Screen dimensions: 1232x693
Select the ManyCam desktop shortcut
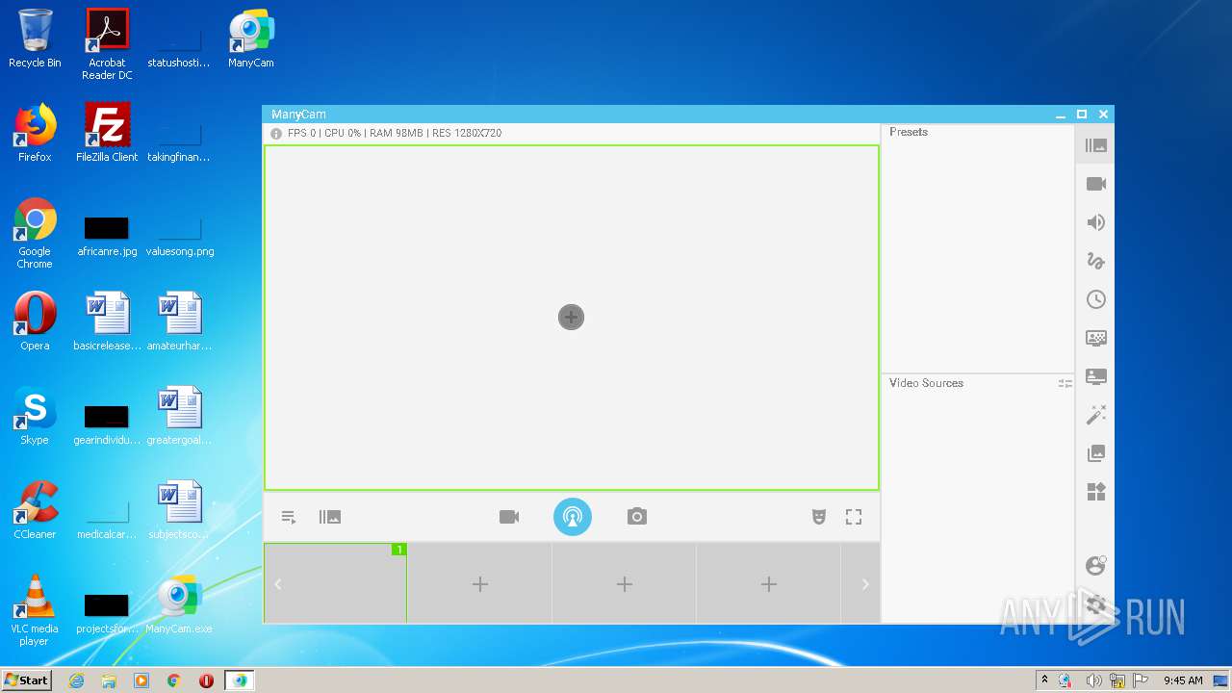(x=251, y=38)
